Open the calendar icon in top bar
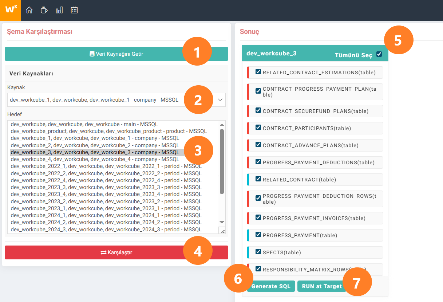 [x=74, y=10]
